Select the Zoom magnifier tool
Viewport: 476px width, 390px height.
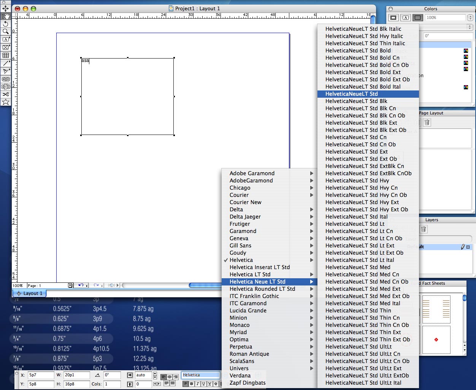click(x=6, y=32)
